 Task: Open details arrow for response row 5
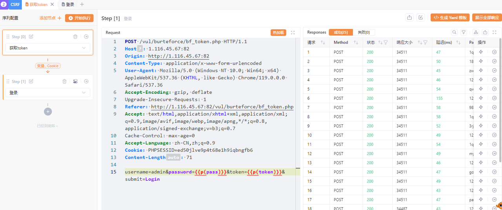[494, 89]
